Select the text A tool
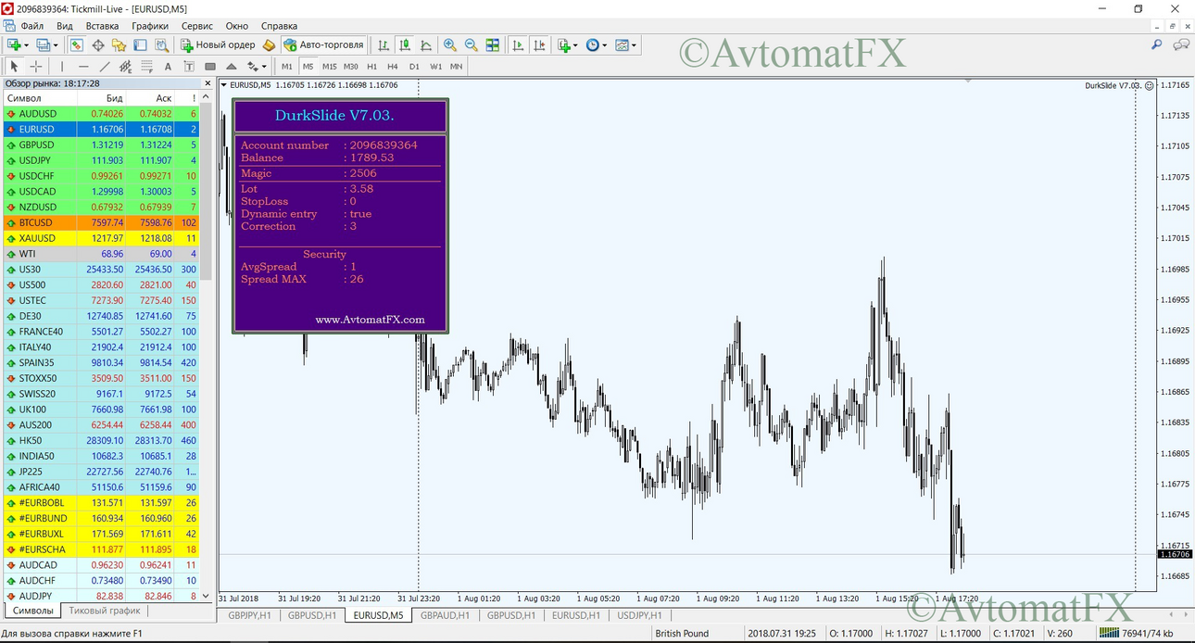Viewport: 1195px width, 643px height. pos(168,66)
